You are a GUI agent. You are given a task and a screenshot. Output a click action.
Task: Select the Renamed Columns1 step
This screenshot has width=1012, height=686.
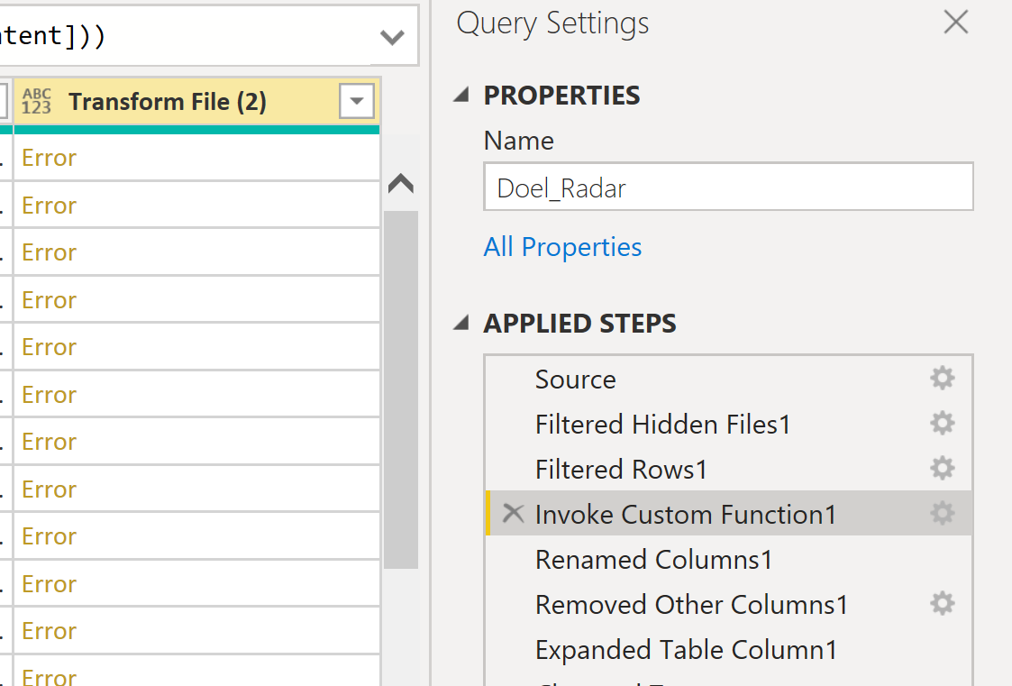(653, 560)
